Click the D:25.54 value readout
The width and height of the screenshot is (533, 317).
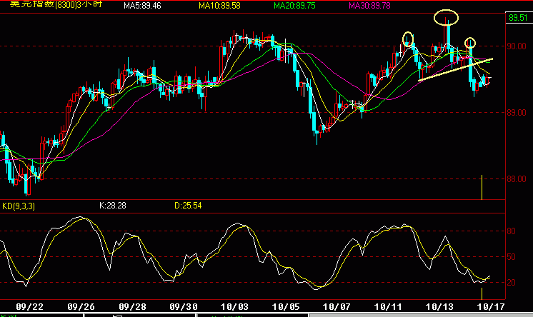pyautogui.click(x=188, y=206)
